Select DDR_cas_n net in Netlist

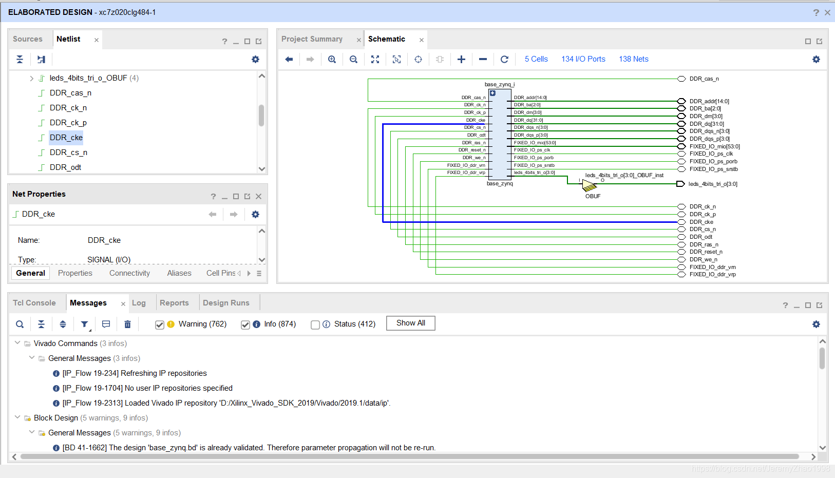(x=70, y=93)
